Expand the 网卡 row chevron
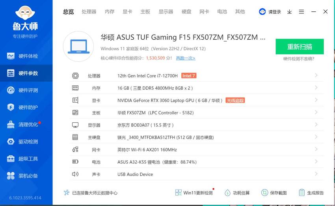Viewport: 335px width, 206px height. click(316, 149)
